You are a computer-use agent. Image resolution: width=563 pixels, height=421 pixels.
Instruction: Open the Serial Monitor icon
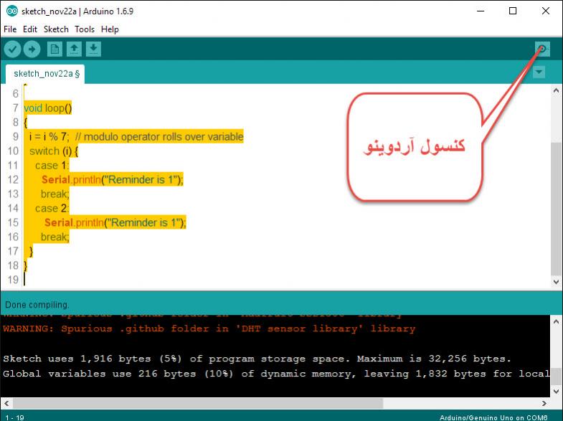coord(543,49)
